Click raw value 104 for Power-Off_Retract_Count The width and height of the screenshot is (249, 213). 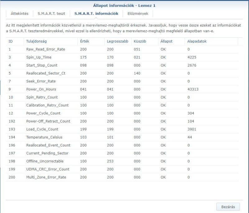click(191, 121)
